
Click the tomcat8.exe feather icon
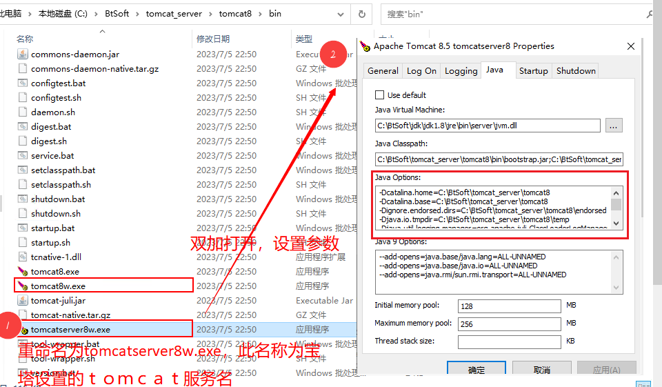22,271
